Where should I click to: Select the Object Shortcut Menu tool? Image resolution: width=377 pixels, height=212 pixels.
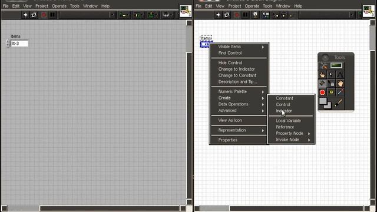tap(331, 84)
